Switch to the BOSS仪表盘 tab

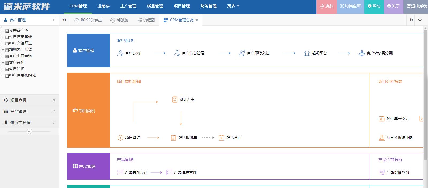(x=88, y=20)
